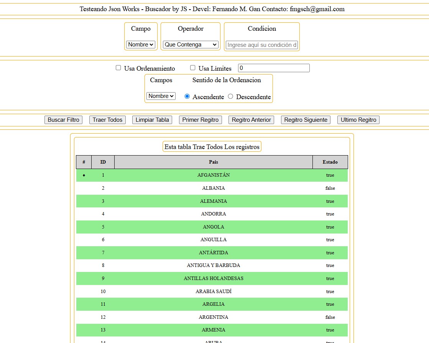Click the limit value field showing 0
429x343 pixels.
(274, 68)
